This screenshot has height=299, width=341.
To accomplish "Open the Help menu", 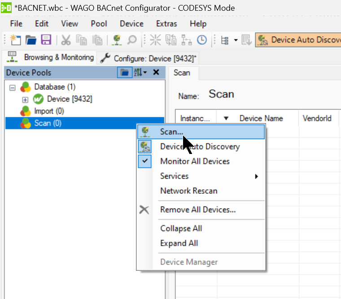I will (198, 24).
